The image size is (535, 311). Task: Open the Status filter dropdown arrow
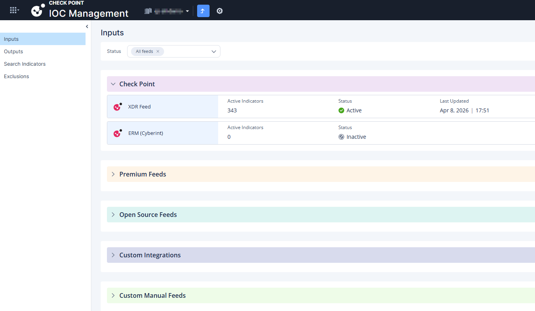click(x=214, y=51)
